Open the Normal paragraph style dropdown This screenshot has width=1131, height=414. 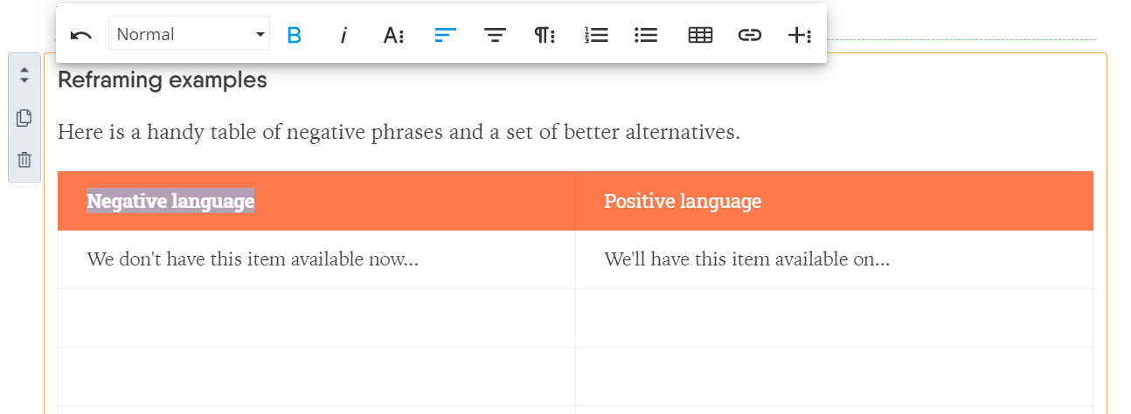point(189,35)
